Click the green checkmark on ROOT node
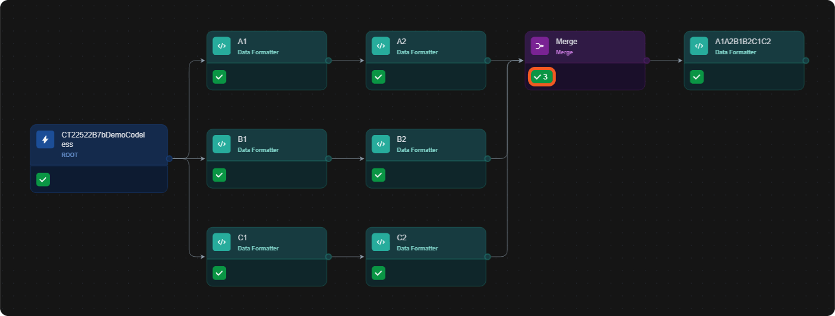 pyautogui.click(x=43, y=180)
